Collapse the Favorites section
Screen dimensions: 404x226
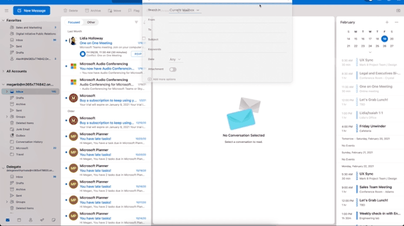pyautogui.click(x=3, y=20)
